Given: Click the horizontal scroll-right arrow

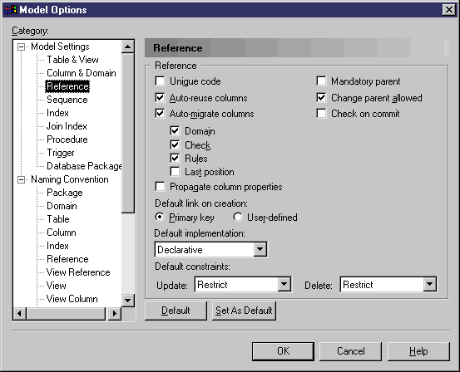Looking at the screenshot, I should pyautogui.click(x=115, y=313).
